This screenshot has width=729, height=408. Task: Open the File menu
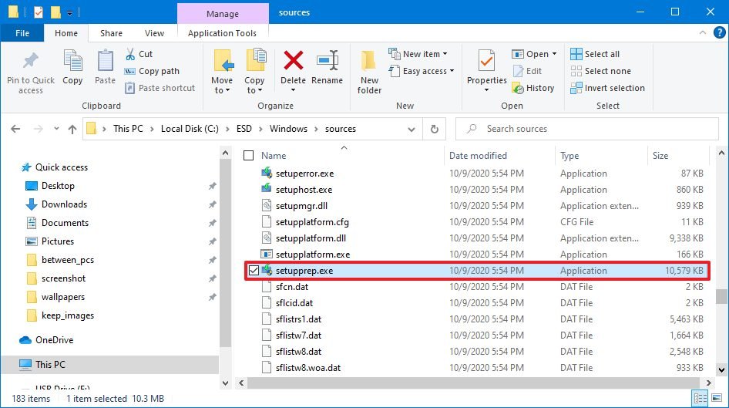click(22, 33)
